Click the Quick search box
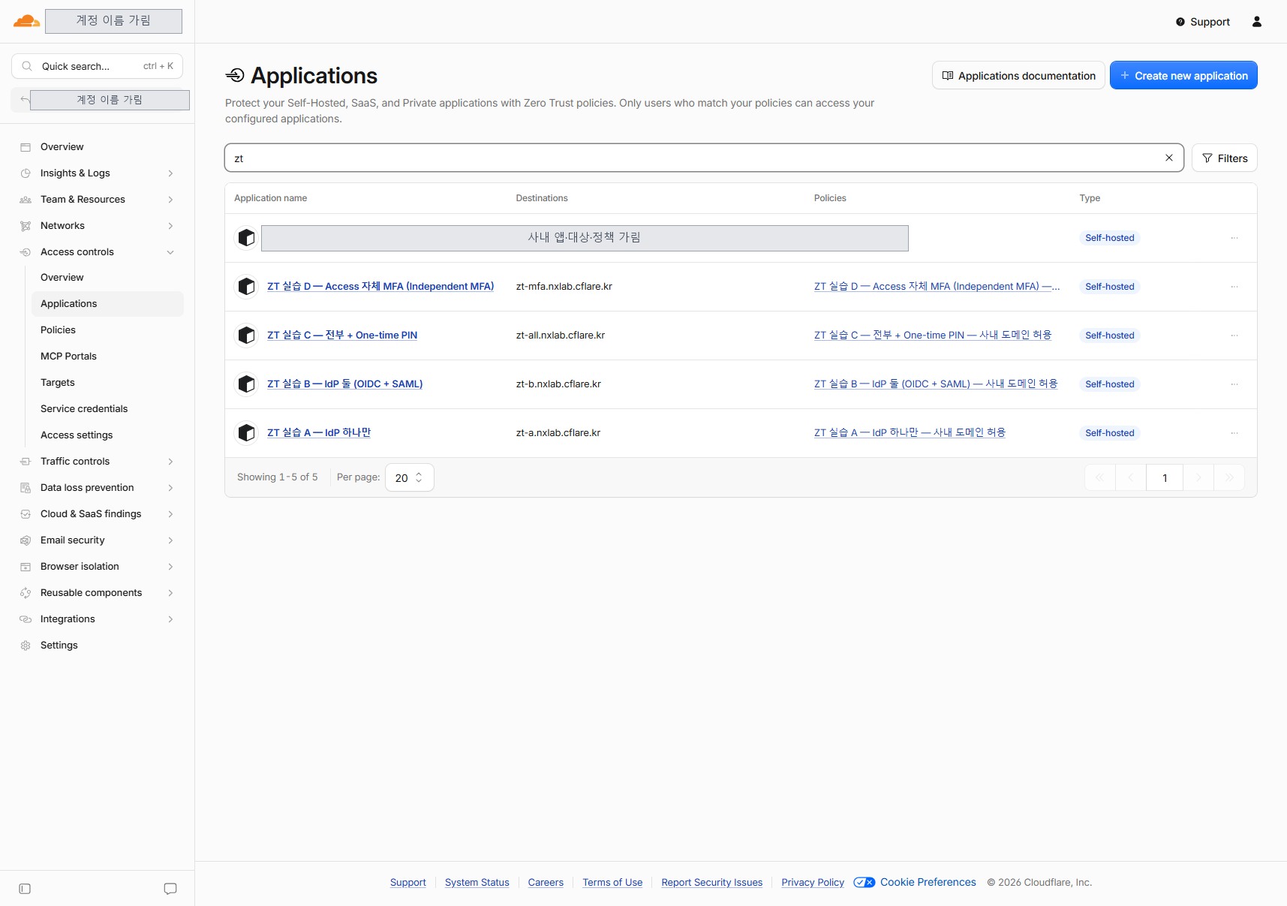The width and height of the screenshot is (1287, 906). 97,66
